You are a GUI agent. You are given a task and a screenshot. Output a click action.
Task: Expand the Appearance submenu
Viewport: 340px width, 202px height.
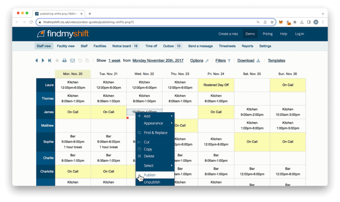pyautogui.click(x=155, y=123)
